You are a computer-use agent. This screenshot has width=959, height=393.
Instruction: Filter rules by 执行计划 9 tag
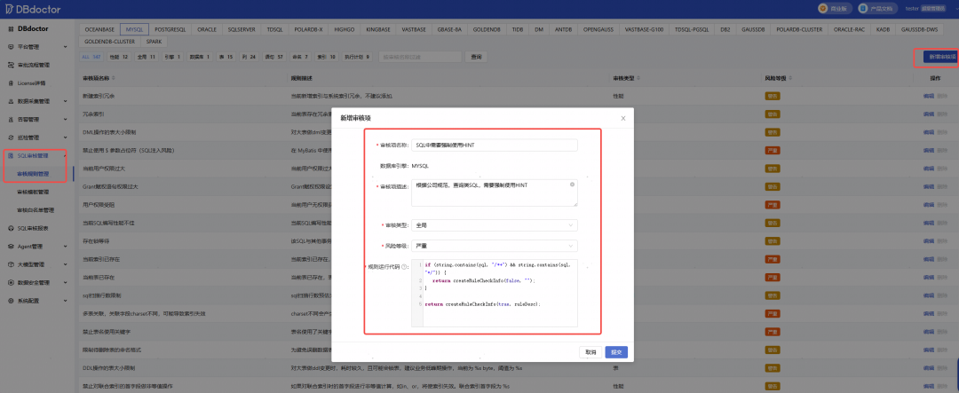357,57
